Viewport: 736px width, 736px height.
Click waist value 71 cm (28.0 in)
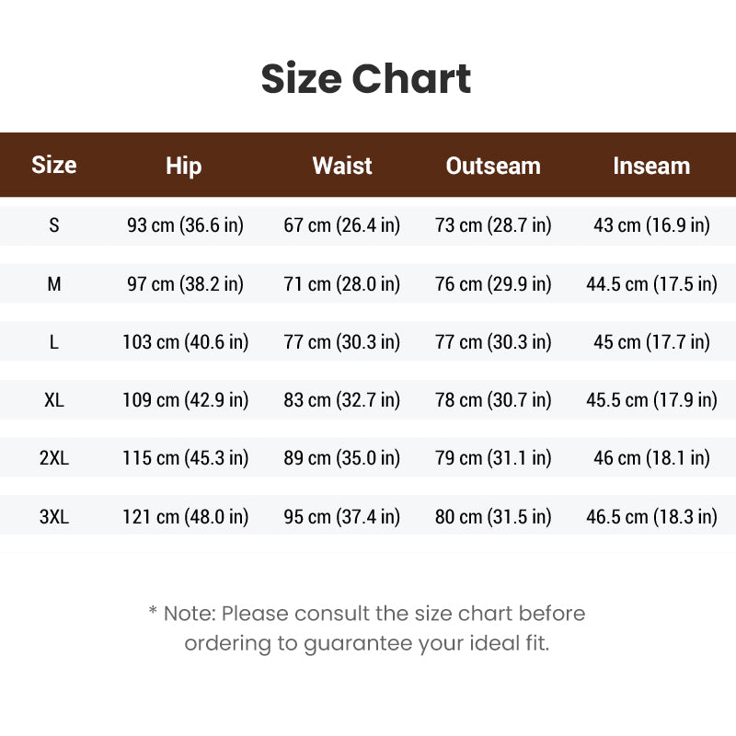(x=341, y=283)
